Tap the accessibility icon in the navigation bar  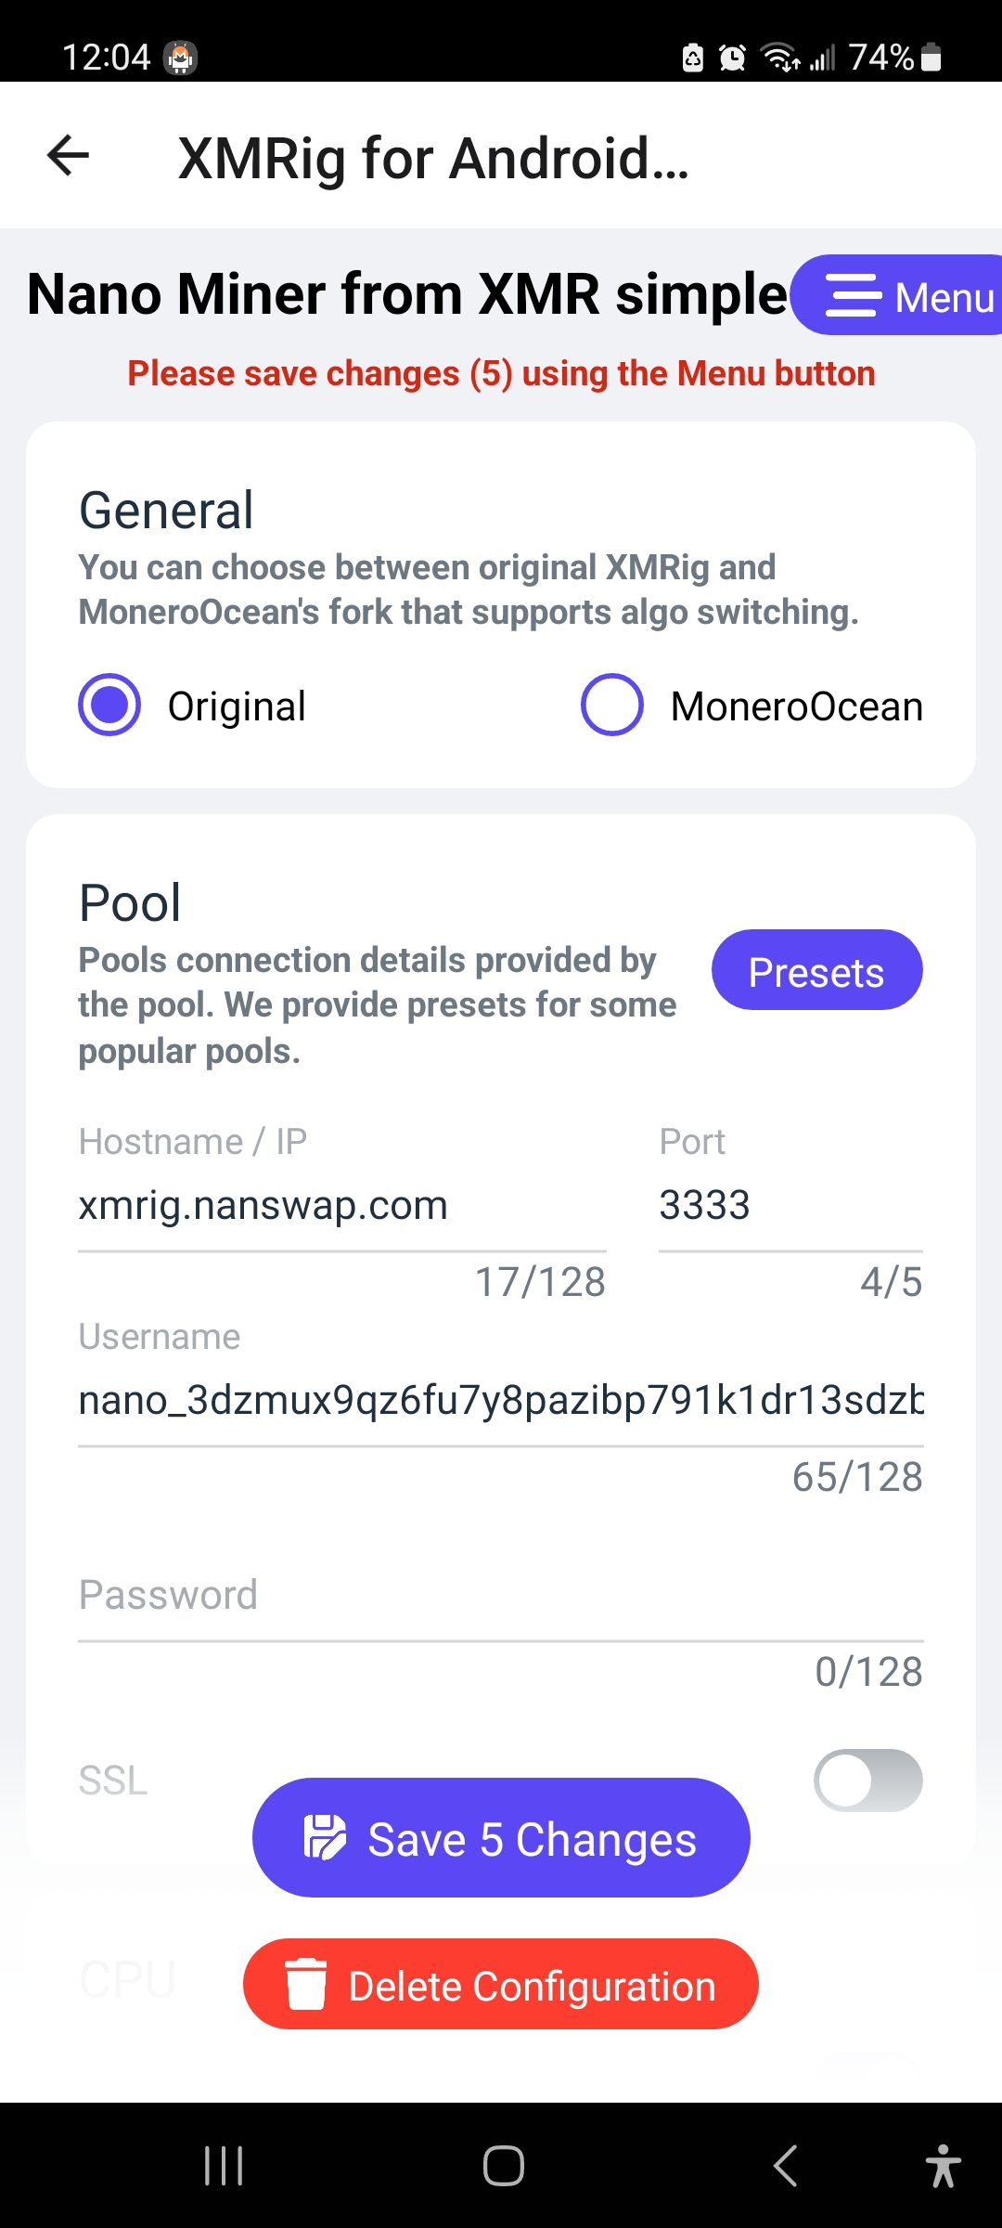[x=943, y=2166]
